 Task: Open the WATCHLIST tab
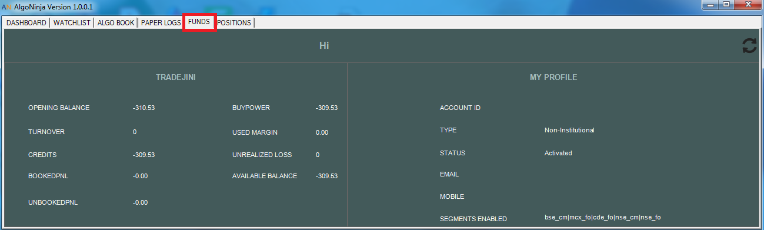pos(72,23)
